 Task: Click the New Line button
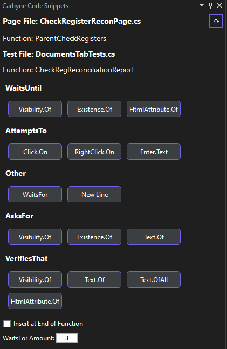94,194
